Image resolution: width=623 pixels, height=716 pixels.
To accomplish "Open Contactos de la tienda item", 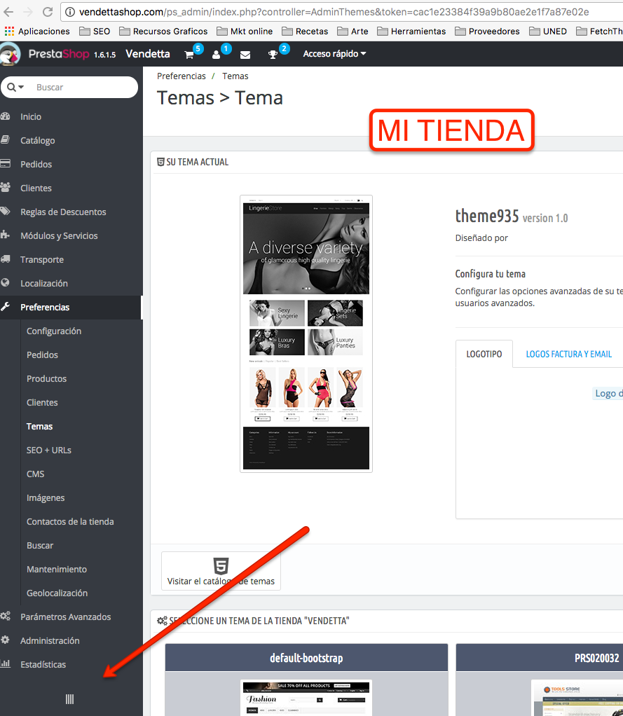I will click(x=70, y=521).
